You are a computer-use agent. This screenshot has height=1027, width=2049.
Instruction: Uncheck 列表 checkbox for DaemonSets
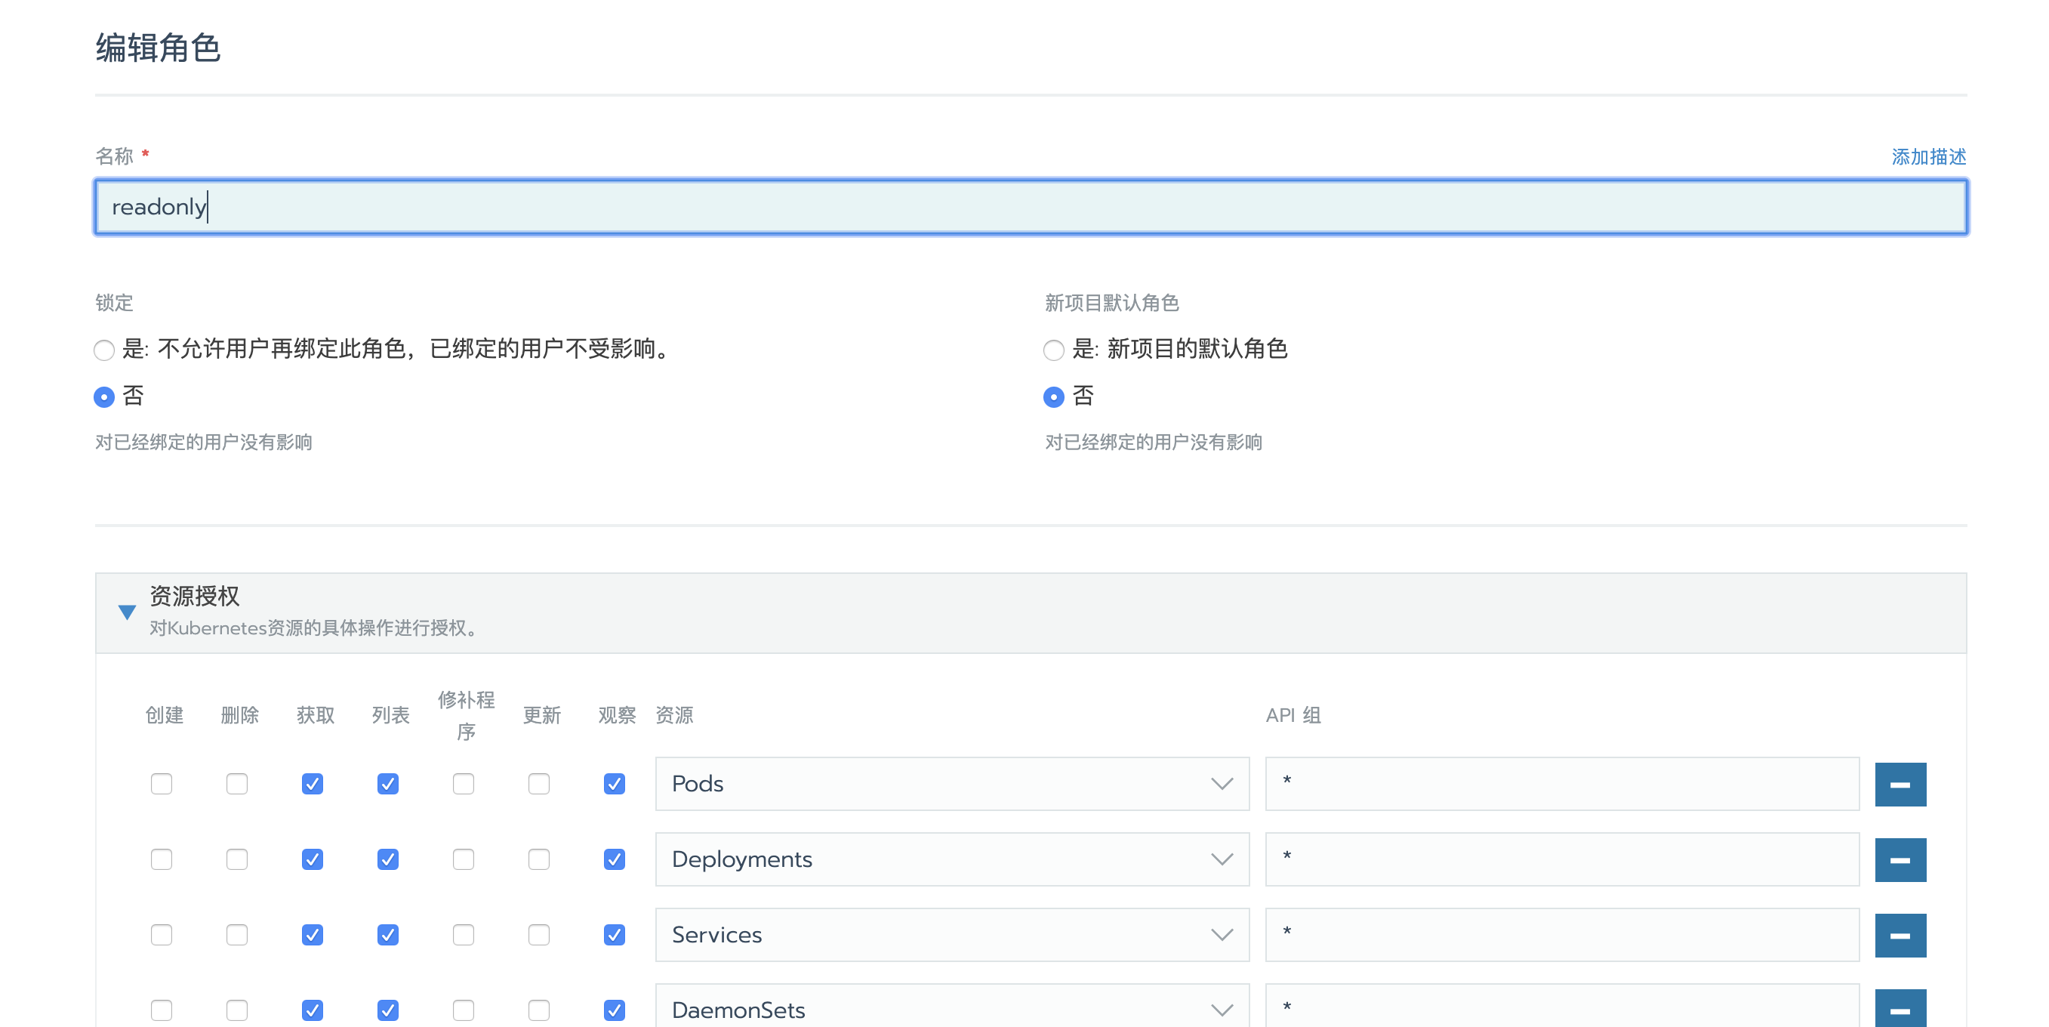pyautogui.click(x=388, y=1010)
